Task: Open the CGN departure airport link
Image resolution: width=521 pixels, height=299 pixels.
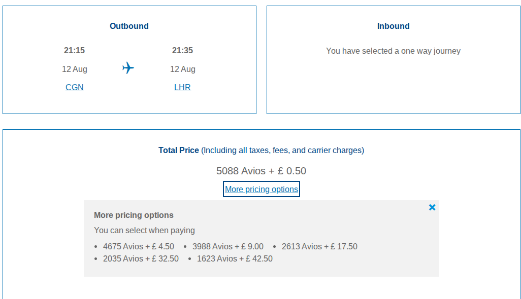Action: [x=75, y=87]
